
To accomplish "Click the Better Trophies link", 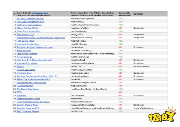I will coord(24,50).
